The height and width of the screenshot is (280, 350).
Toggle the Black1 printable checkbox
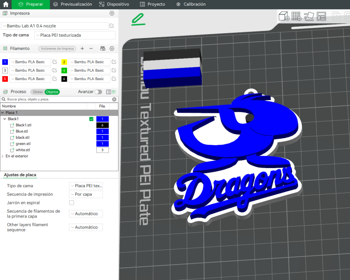91,119
